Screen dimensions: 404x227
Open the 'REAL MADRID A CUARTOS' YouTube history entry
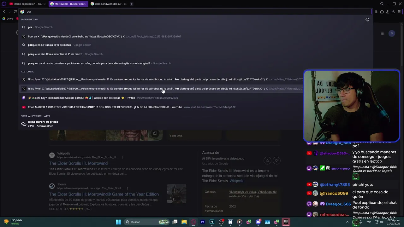click(161, 107)
